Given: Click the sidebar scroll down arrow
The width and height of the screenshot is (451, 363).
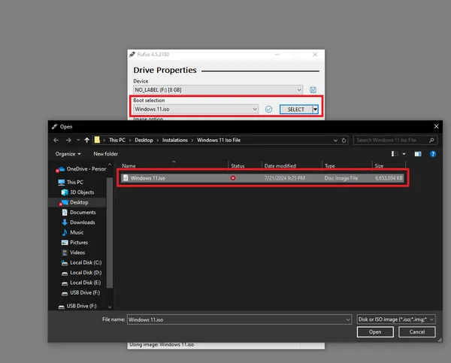Looking at the screenshot, I should pyautogui.click(x=110, y=307).
